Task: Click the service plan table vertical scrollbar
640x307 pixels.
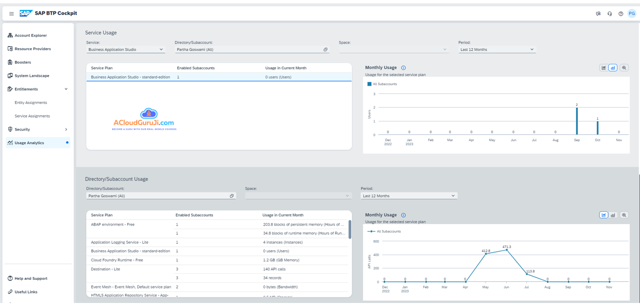Action: pyautogui.click(x=350, y=230)
